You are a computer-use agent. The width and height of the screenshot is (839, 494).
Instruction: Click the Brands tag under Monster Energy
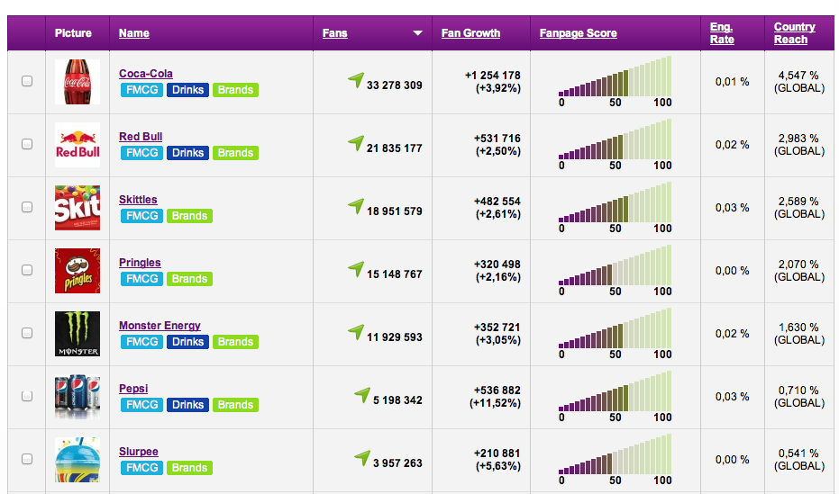[x=235, y=342]
